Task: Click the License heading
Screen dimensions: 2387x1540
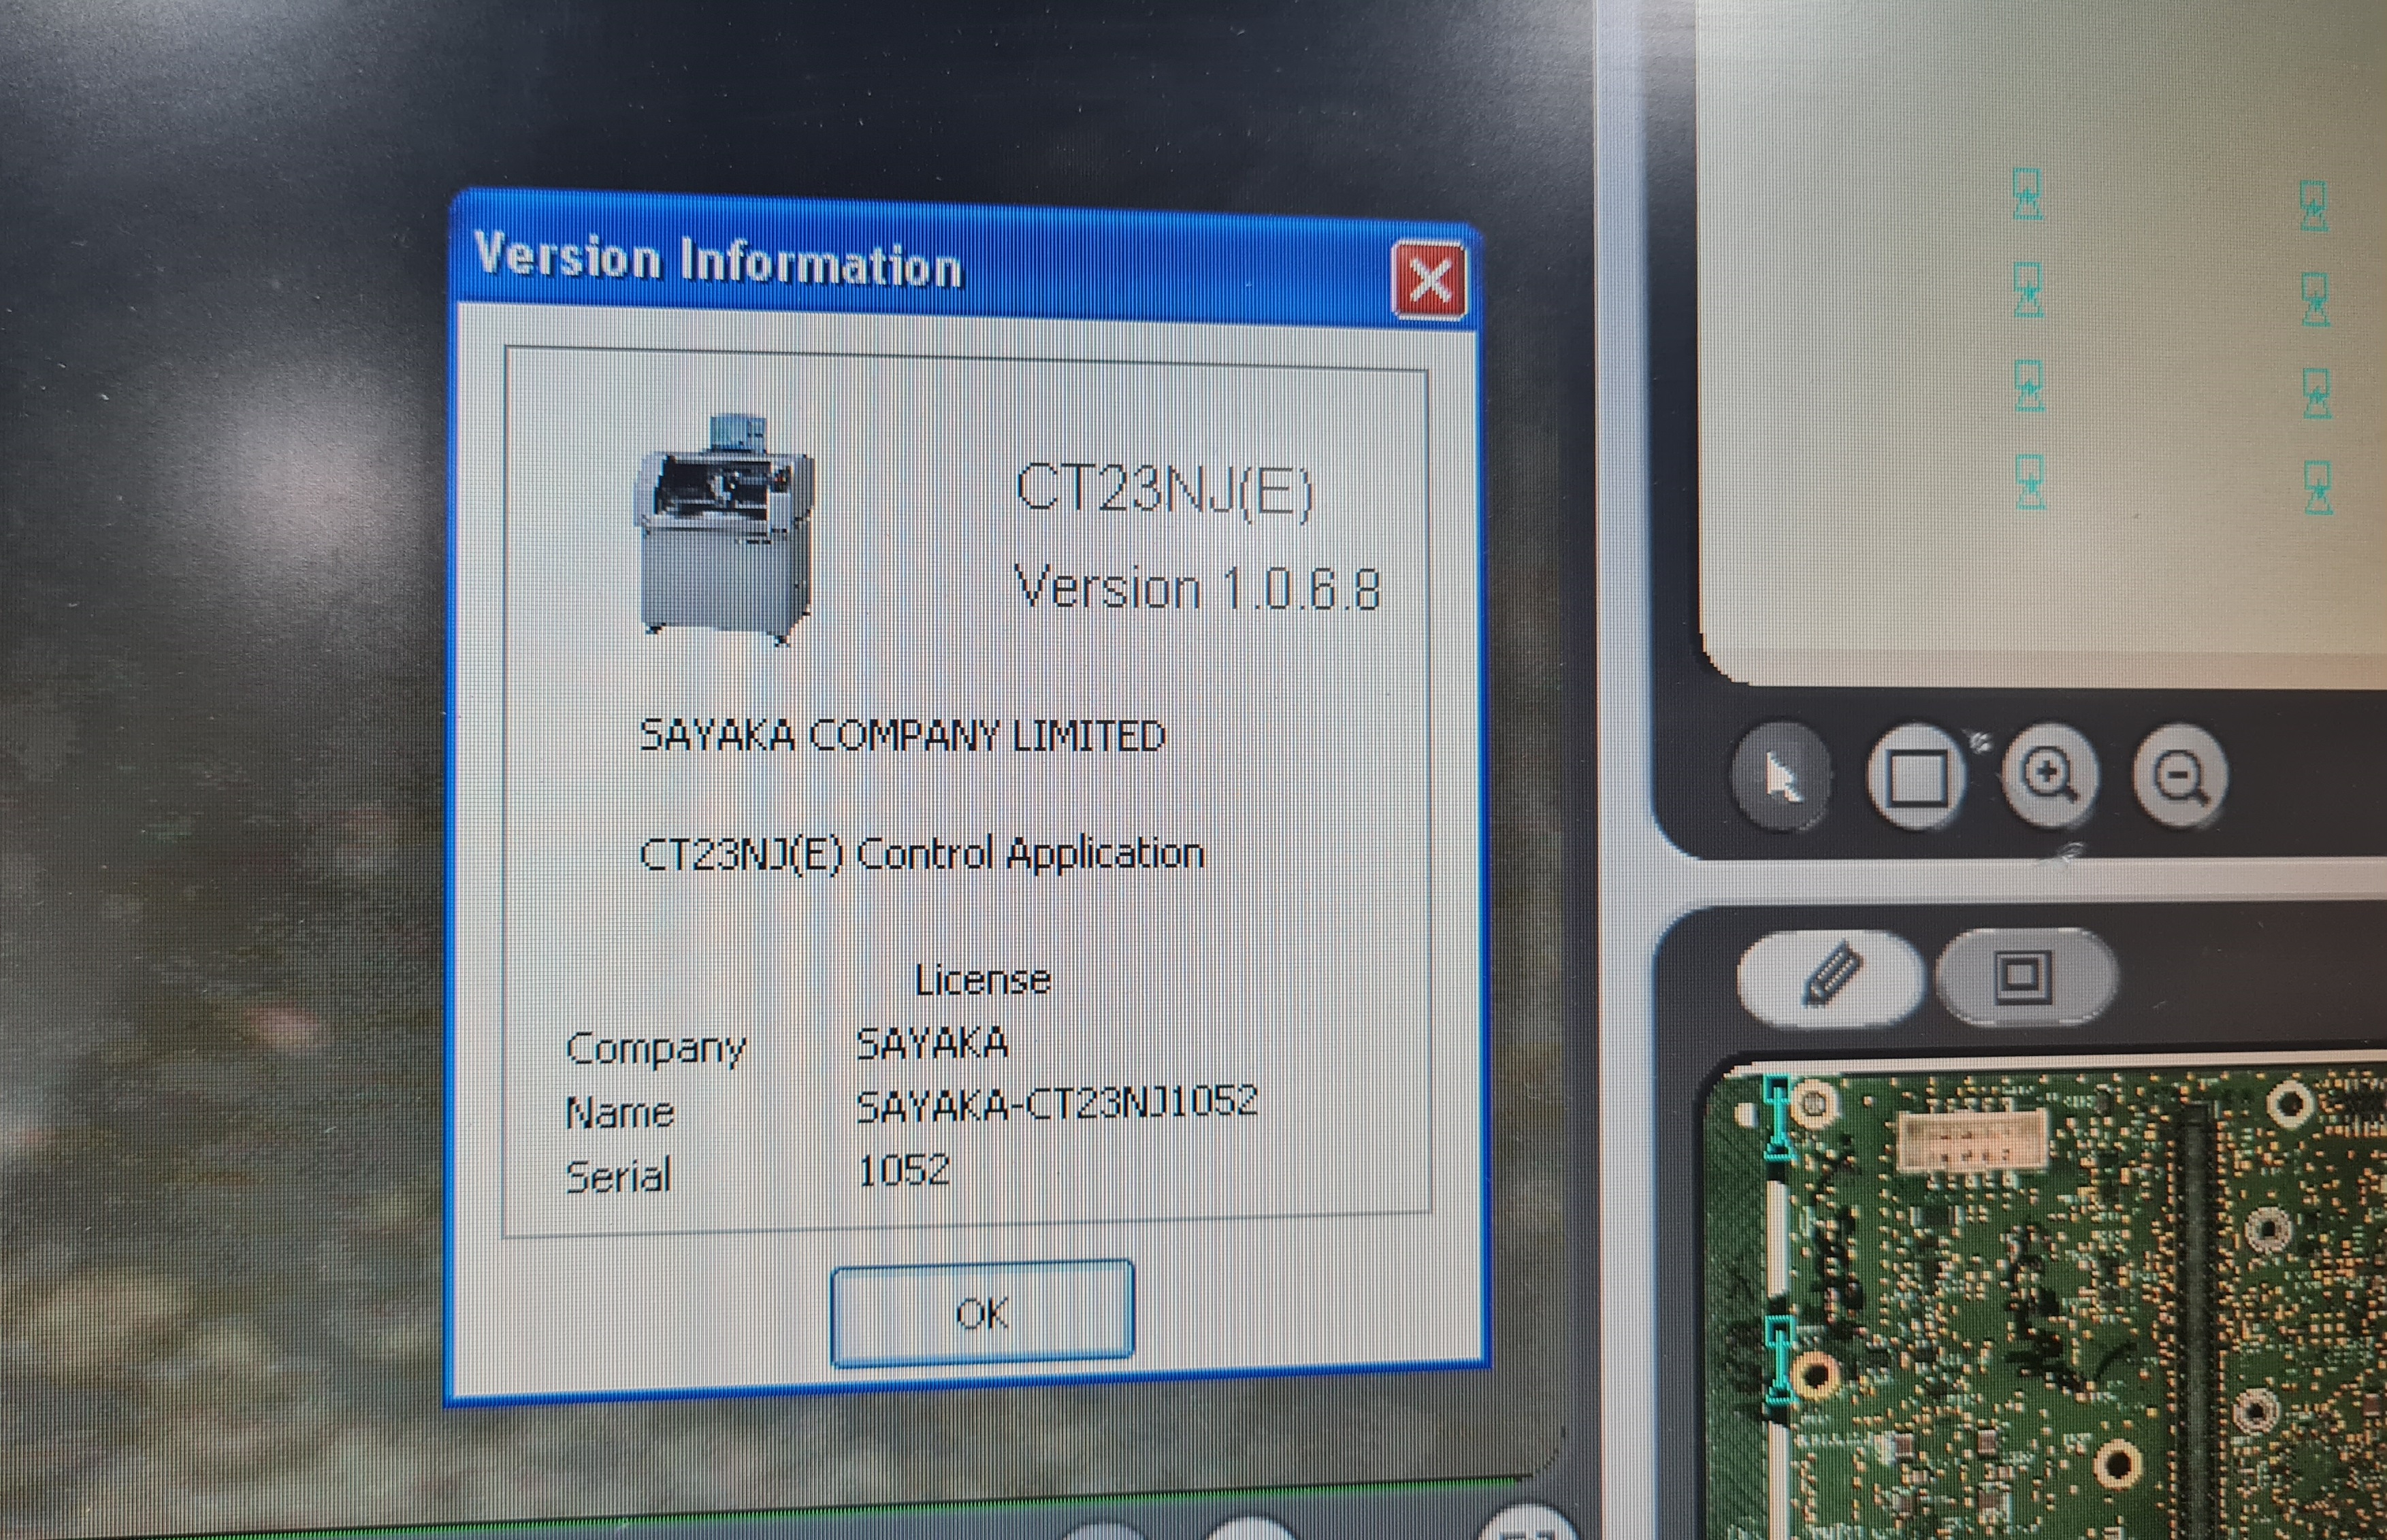Action: point(982,980)
